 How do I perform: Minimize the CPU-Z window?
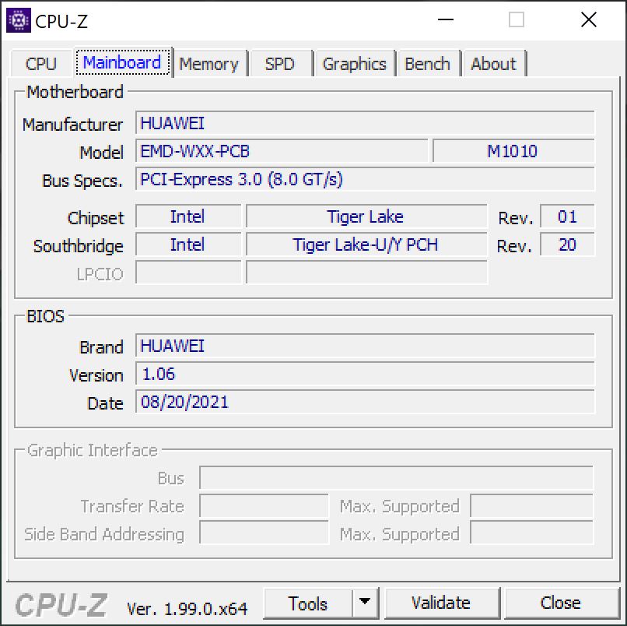tap(445, 19)
